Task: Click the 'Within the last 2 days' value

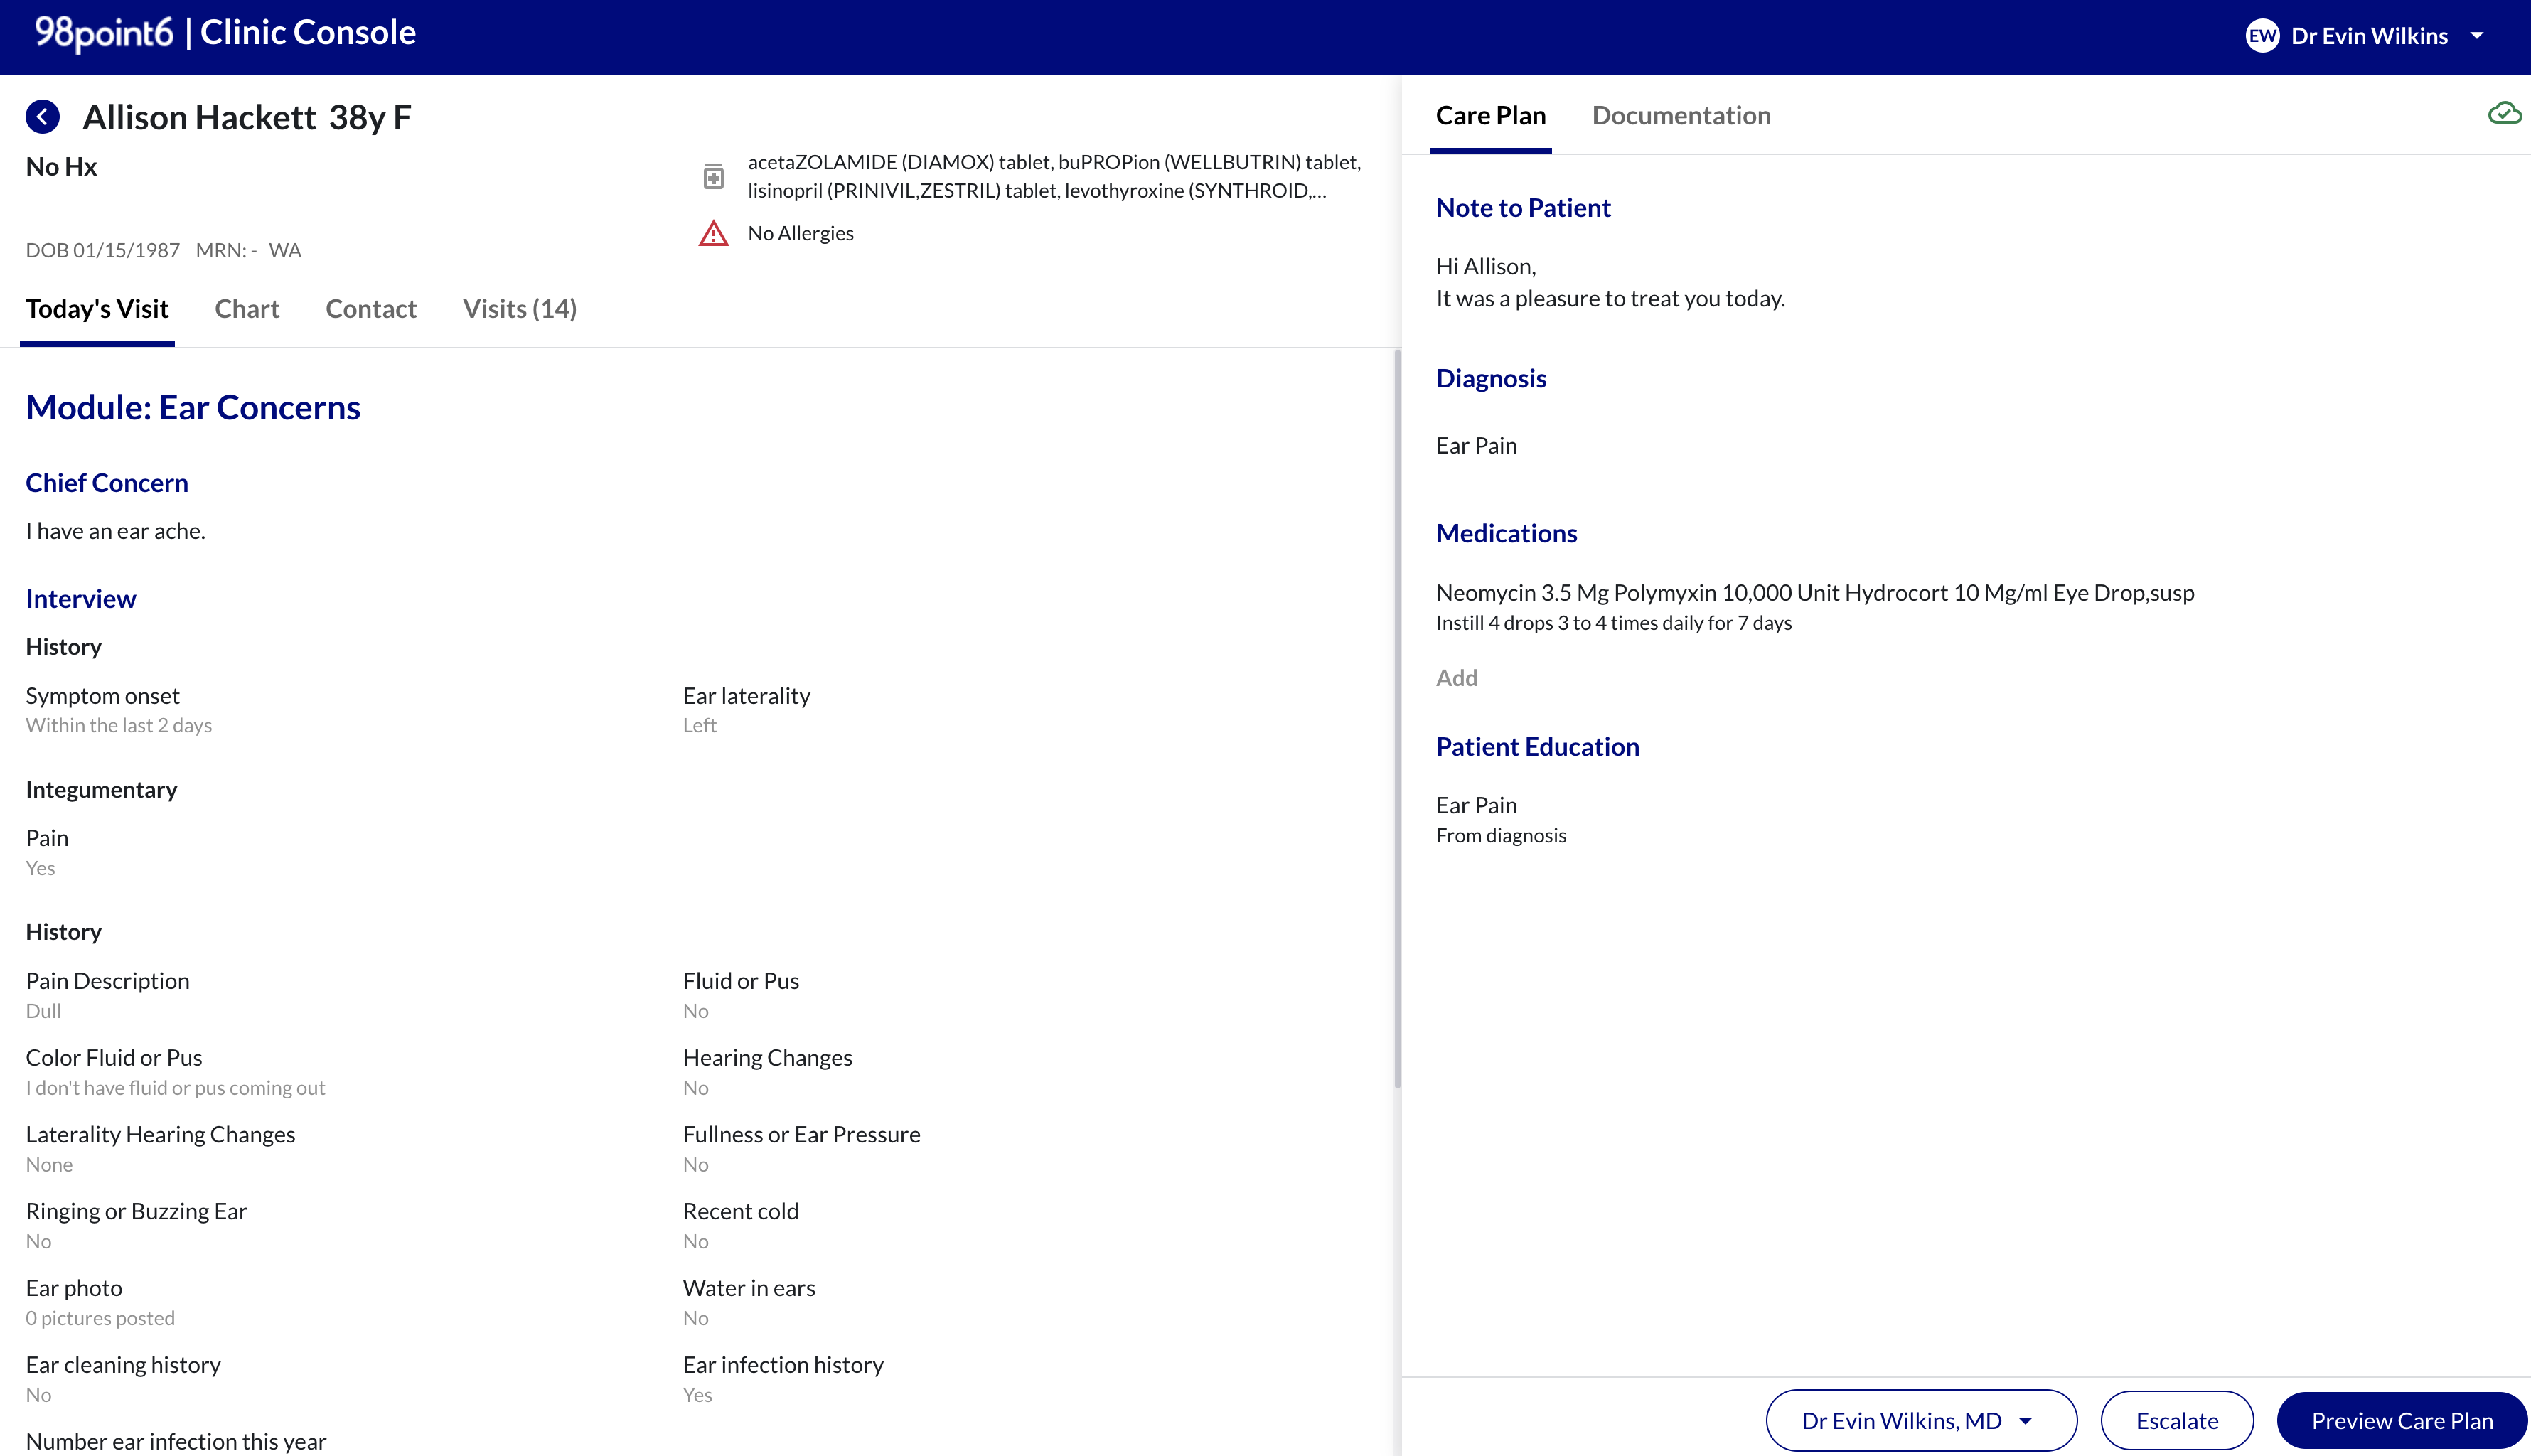Action: click(x=119, y=725)
